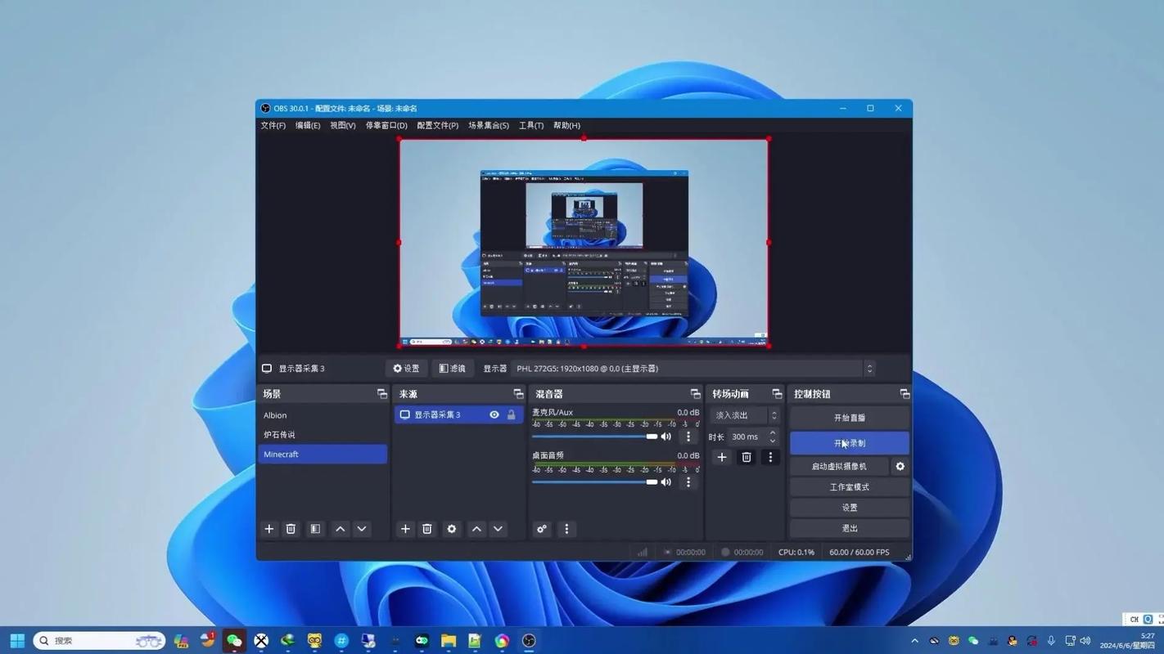
Task: Open the 文件(F) menu
Action: coord(273,126)
